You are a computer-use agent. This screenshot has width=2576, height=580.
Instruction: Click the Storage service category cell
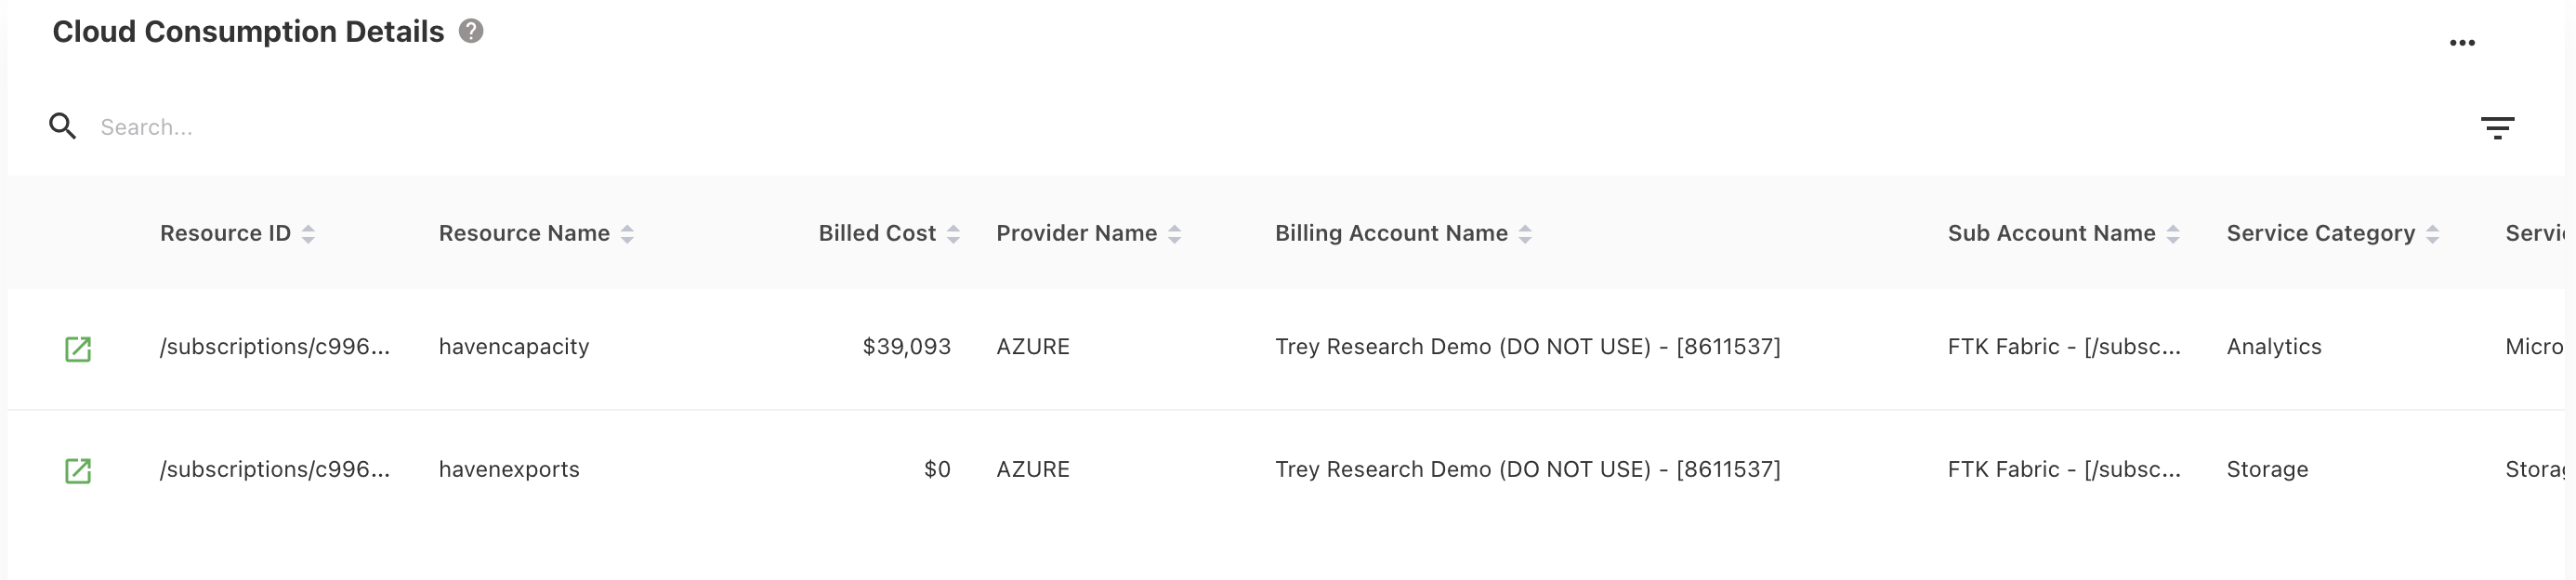point(2267,469)
